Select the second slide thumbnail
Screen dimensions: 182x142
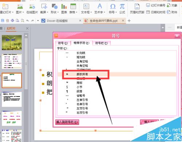pyautogui.click(x=12, y=61)
